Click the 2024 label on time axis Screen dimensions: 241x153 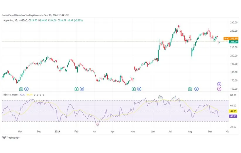coord(58,132)
